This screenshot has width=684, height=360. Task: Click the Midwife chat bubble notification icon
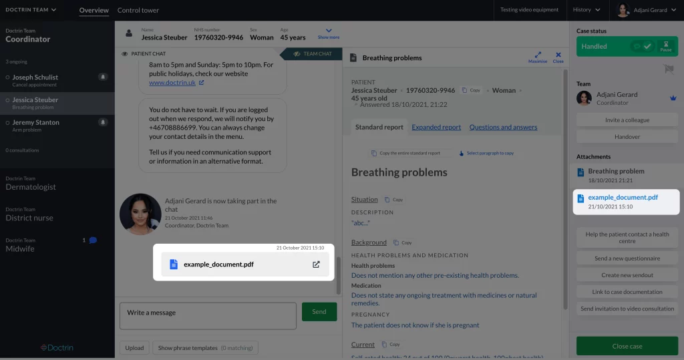[x=93, y=240]
